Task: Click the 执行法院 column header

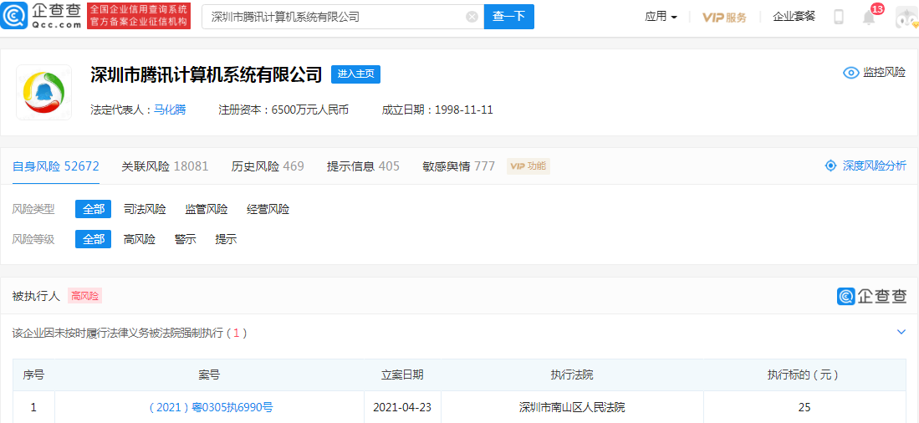Action: pos(572,375)
